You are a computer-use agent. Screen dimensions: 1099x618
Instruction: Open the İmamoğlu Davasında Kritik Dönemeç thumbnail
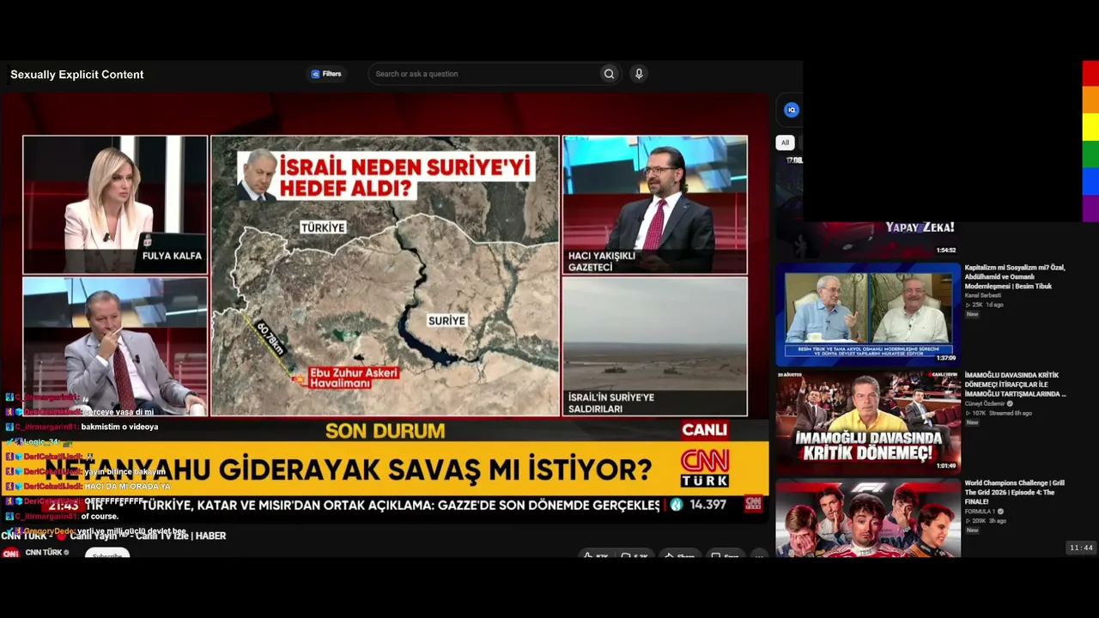[x=867, y=422]
